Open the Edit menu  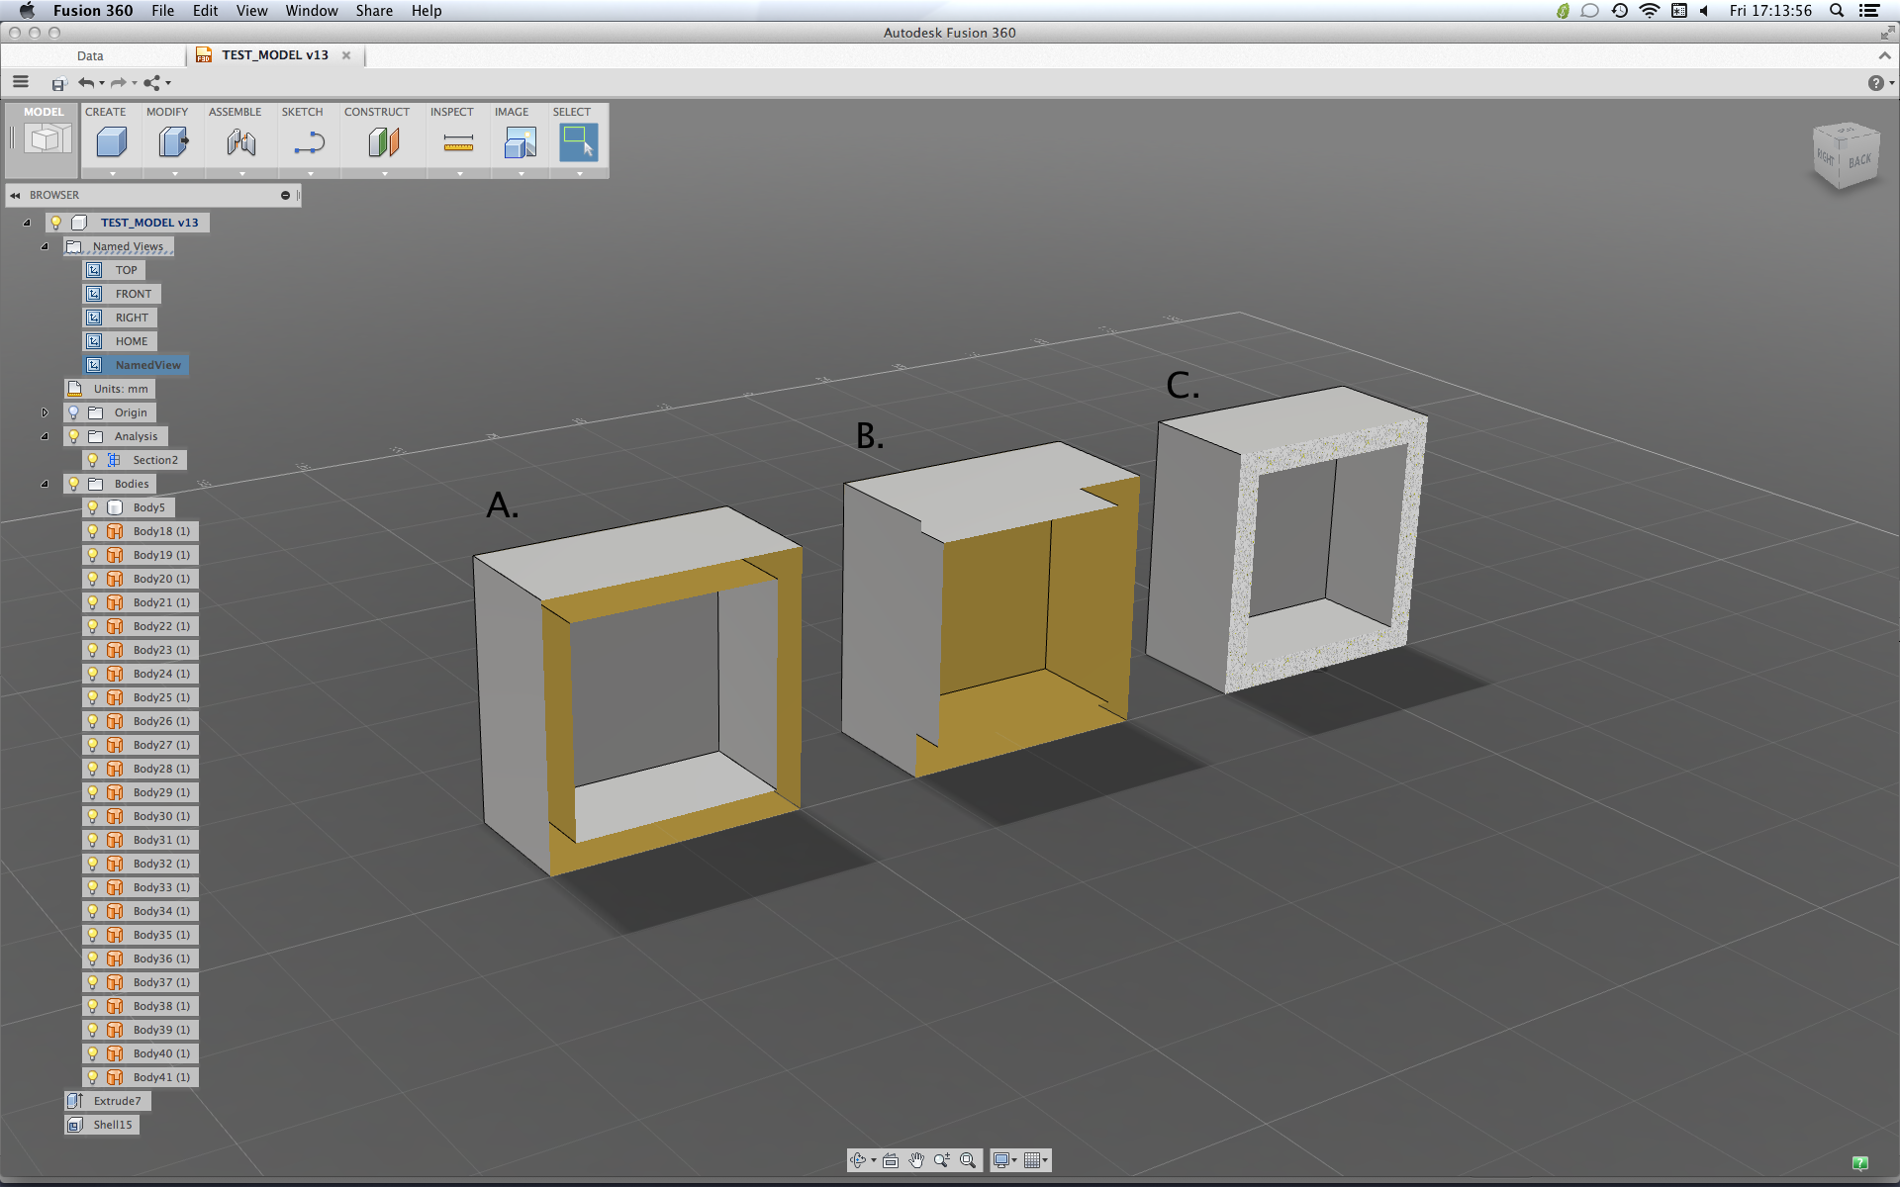205,11
